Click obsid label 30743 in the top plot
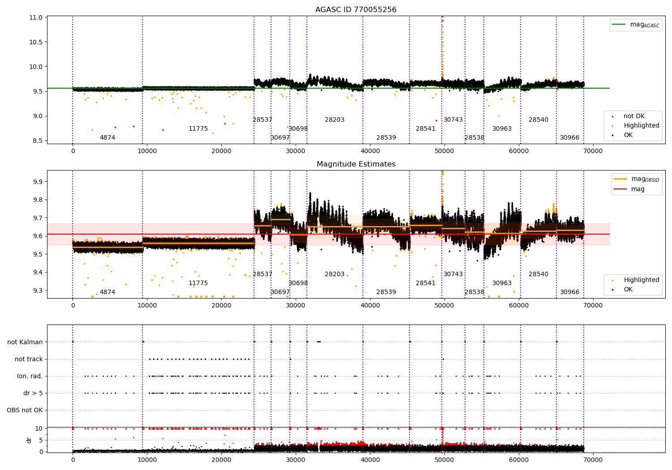 coord(453,120)
